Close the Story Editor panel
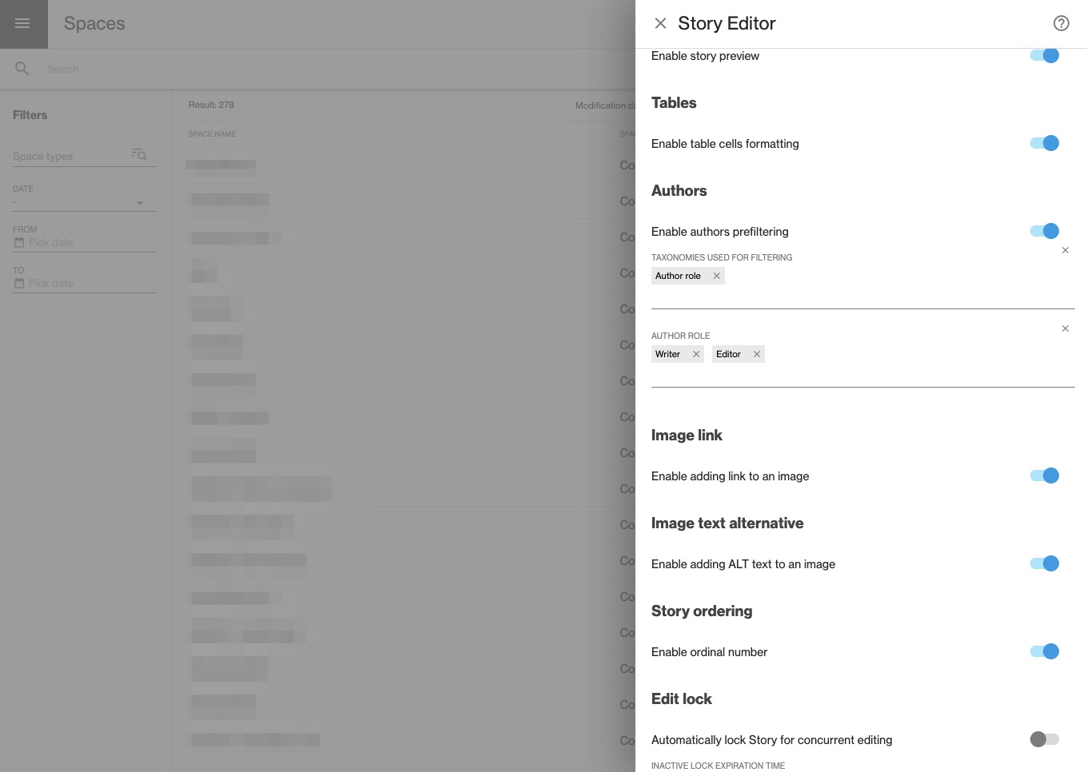Image resolution: width=1087 pixels, height=772 pixels. 660,23
